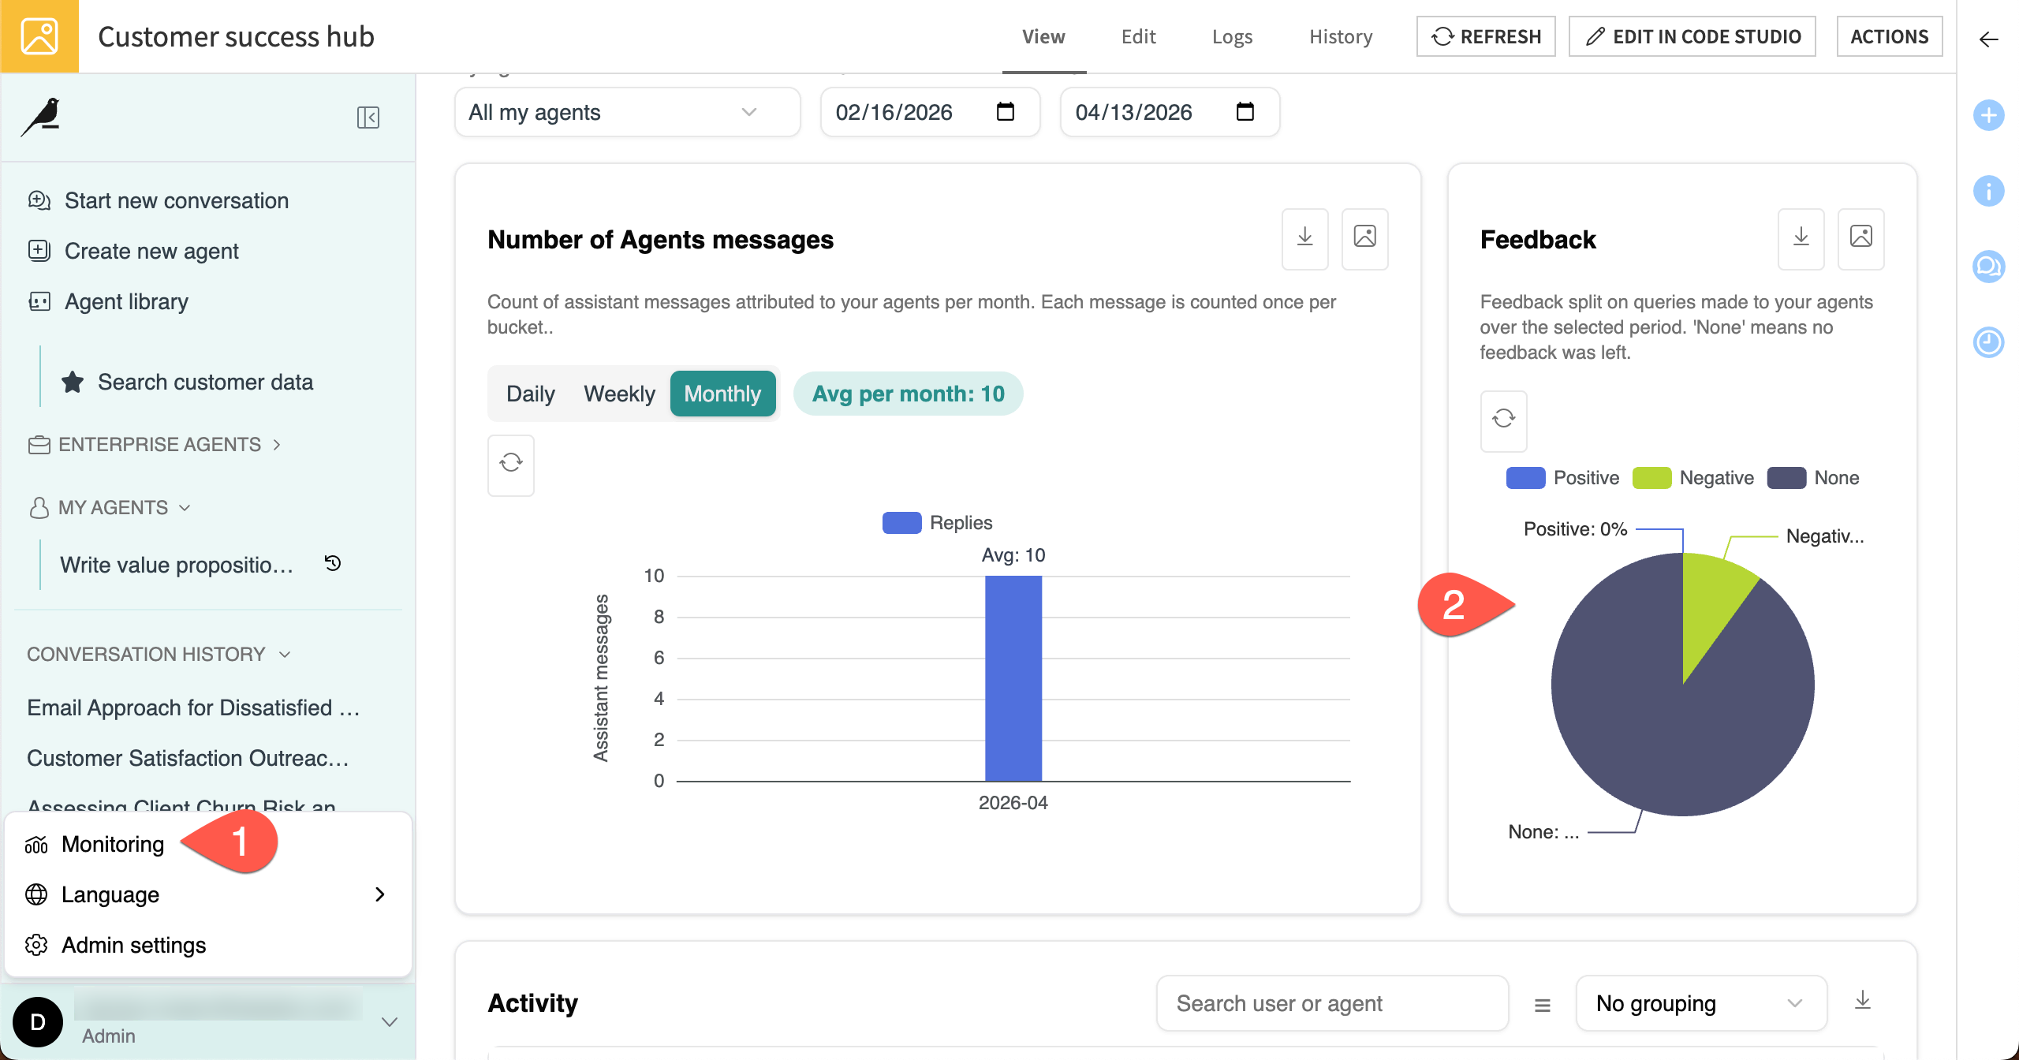Open end date calendar picker icon
2019x1060 pixels.
pyautogui.click(x=1245, y=112)
